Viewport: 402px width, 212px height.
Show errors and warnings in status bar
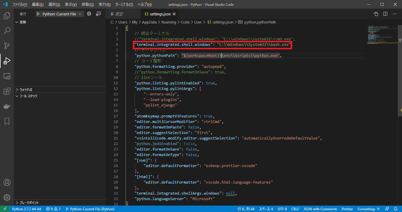tap(53, 209)
